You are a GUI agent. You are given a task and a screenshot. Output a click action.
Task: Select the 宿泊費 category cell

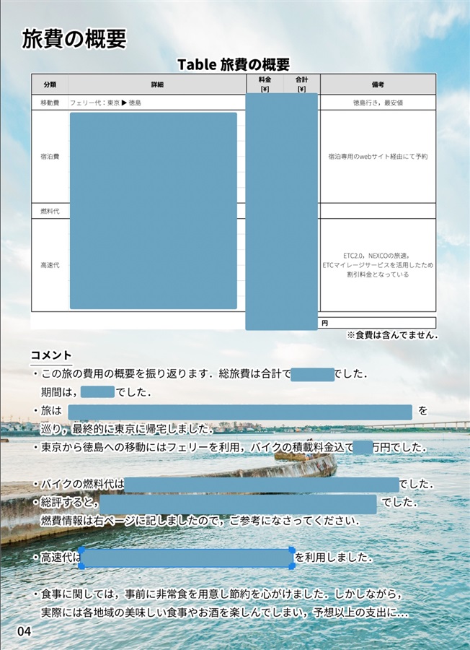(x=50, y=156)
